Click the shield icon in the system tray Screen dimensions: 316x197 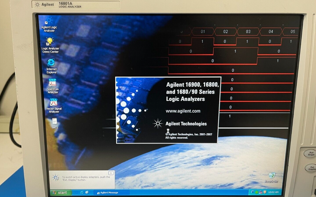pos(265,192)
